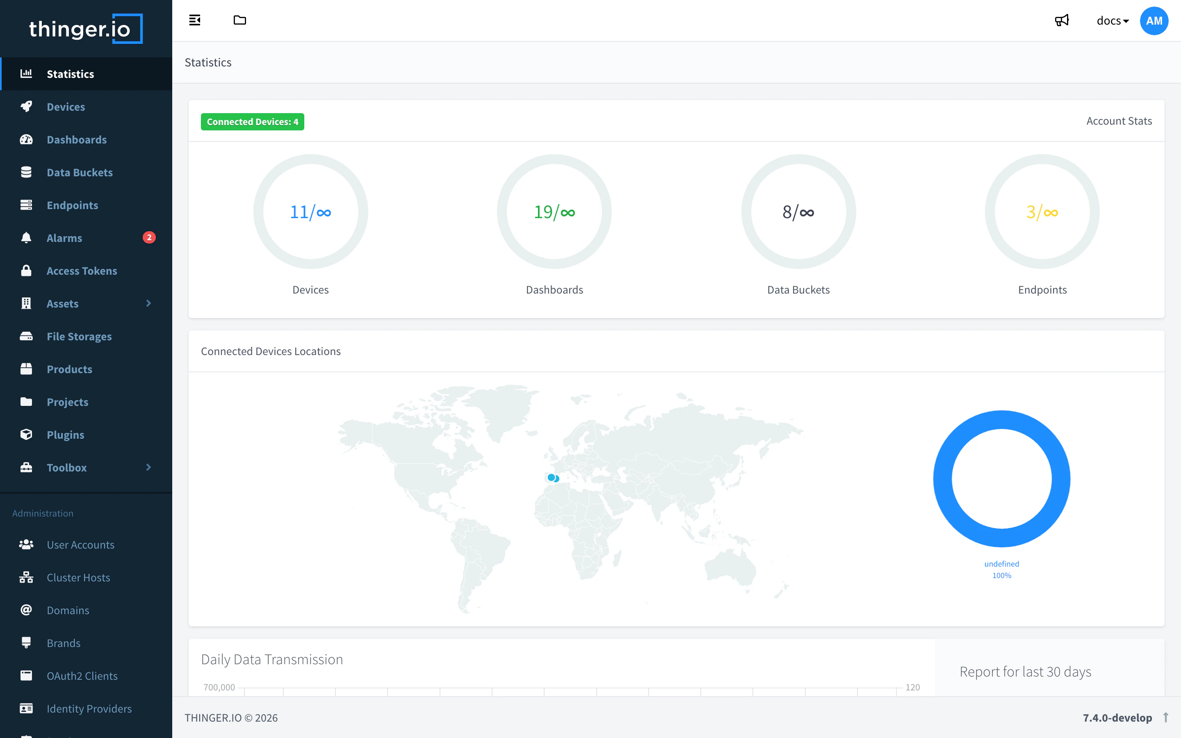Click the Dashboards gauge icon
The image size is (1181, 738).
tap(26, 139)
